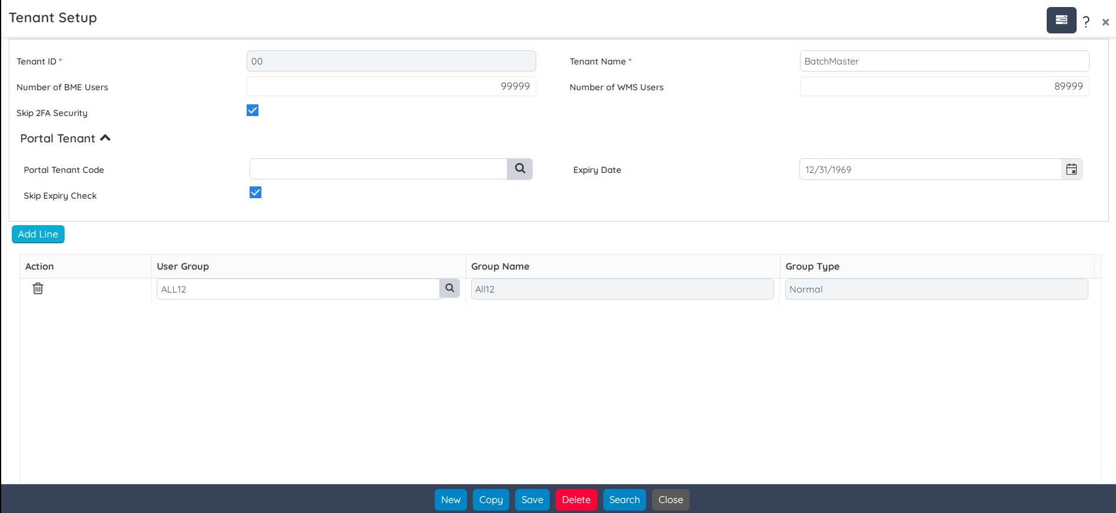The height and width of the screenshot is (513, 1116).
Task: Click the Portal Tenant Code text field
Action: 378,169
